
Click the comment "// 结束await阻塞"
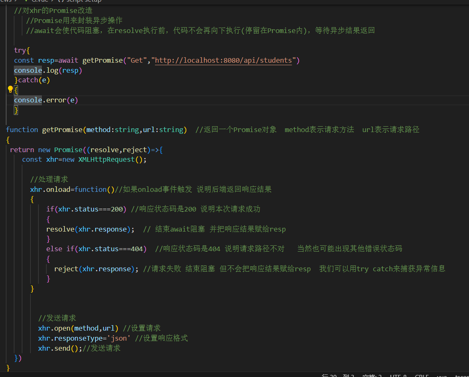(x=174, y=229)
